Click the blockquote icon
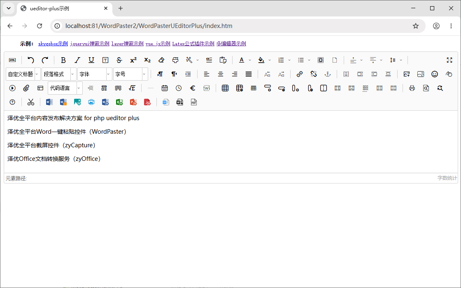The height and width of the screenshot is (288, 461). click(209, 60)
